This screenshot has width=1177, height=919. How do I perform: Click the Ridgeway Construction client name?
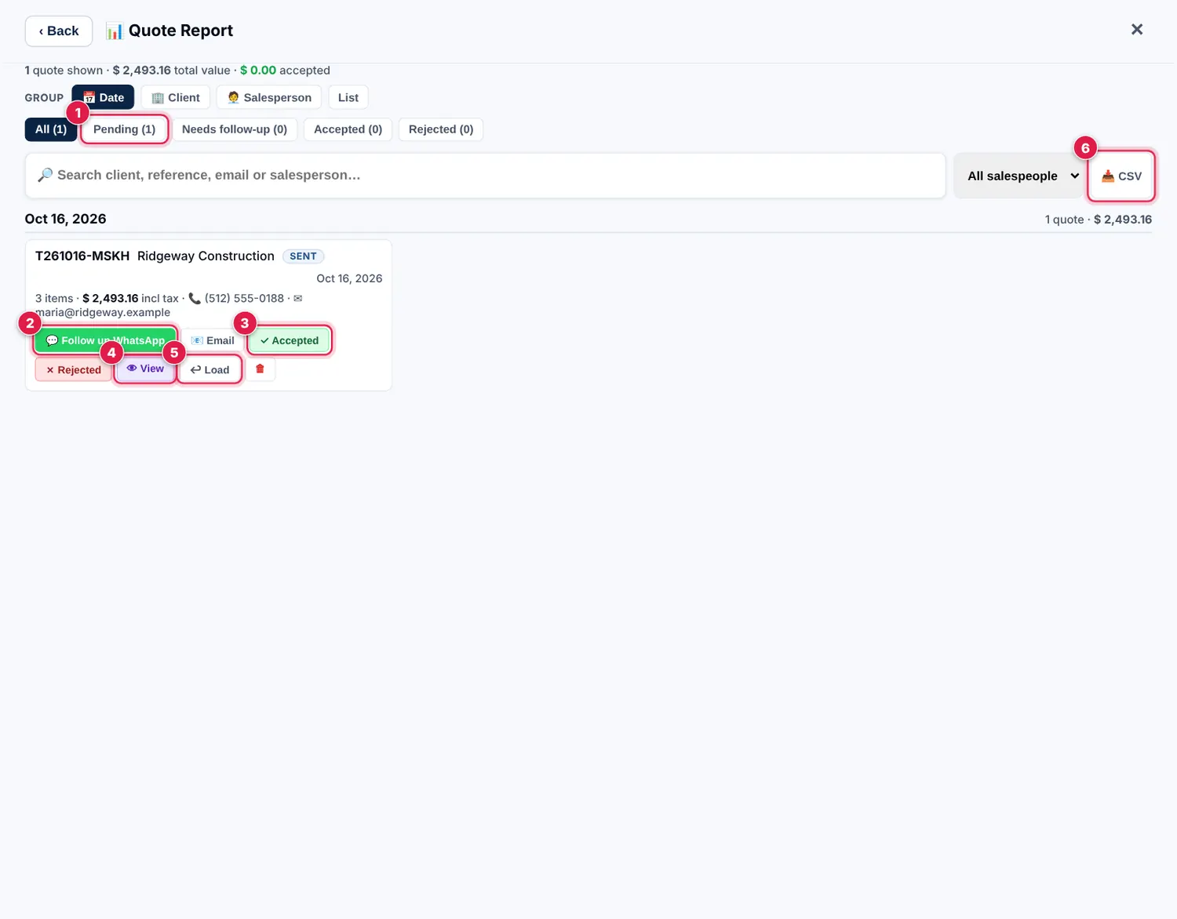pyautogui.click(x=206, y=256)
